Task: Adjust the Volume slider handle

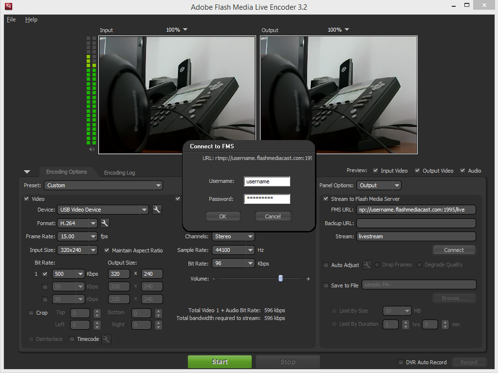Action: pos(280,279)
